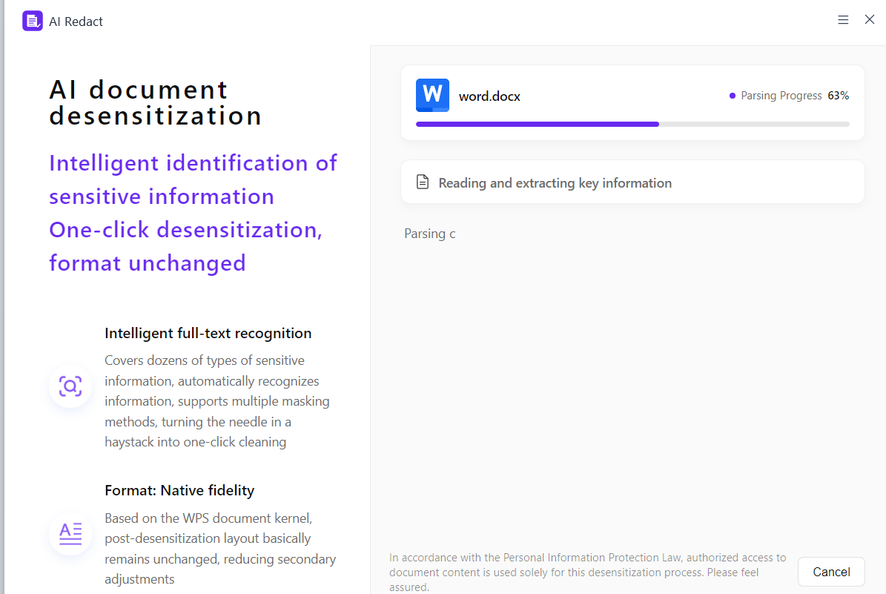This screenshot has height=594, width=886.
Task: Click the Reading and extracting key information row
Action: 632,182
